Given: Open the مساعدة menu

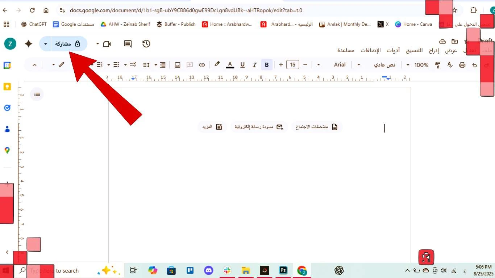Looking at the screenshot, I should coord(346,51).
